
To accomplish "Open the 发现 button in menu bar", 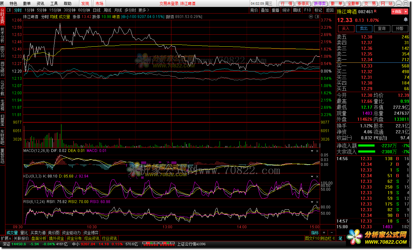I will [x=85, y=3].
